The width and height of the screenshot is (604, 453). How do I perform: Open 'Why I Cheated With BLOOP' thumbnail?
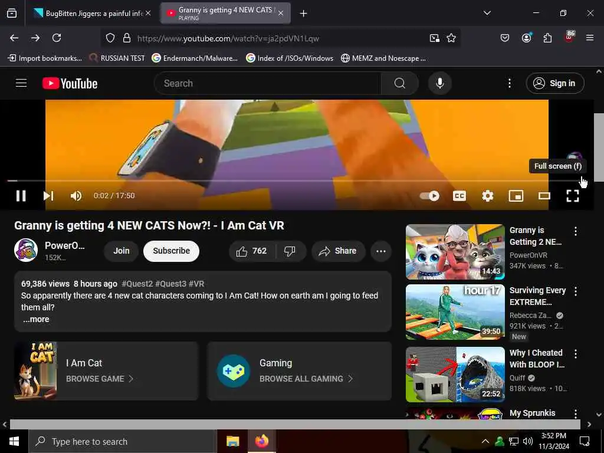pyautogui.click(x=455, y=375)
